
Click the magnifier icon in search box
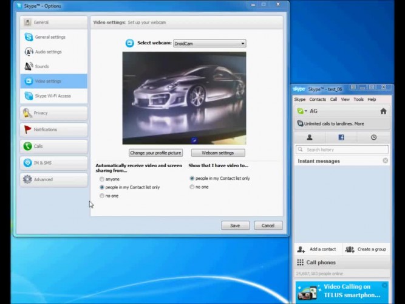(x=300, y=150)
